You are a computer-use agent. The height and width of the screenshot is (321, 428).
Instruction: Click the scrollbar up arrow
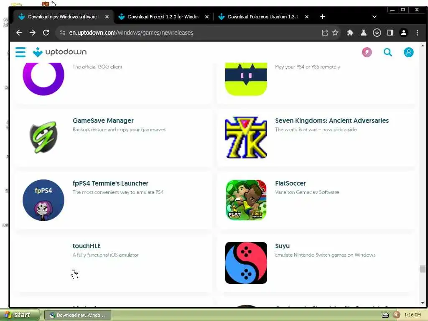[x=423, y=46]
